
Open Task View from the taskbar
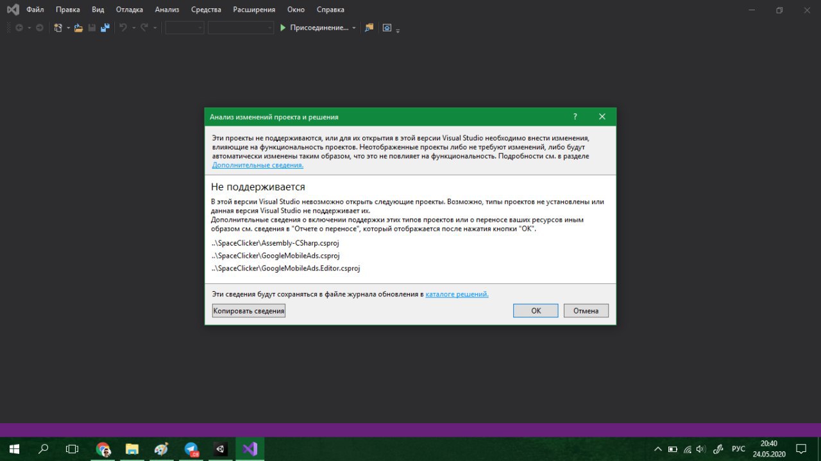tap(72, 449)
